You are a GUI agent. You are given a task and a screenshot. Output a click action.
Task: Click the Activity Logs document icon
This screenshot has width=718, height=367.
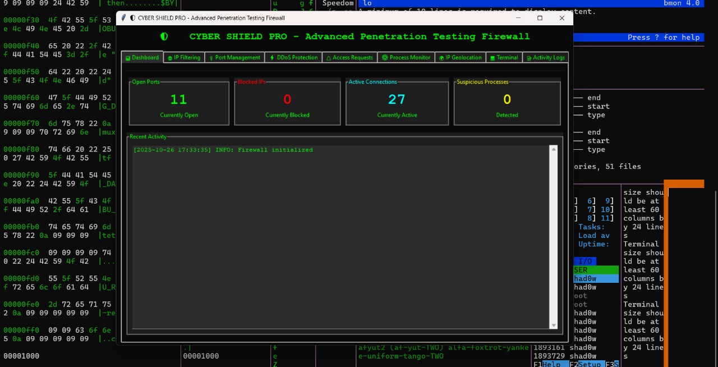click(x=529, y=57)
